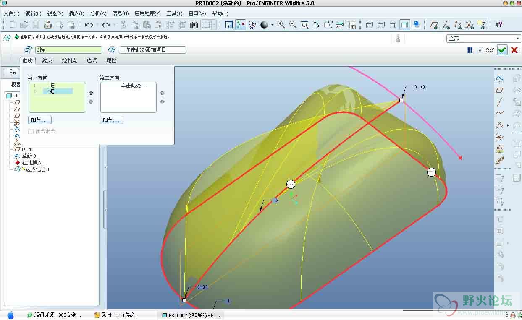Open the 腾讯订阅 - 360安全 taskbar item

[53, 315]
